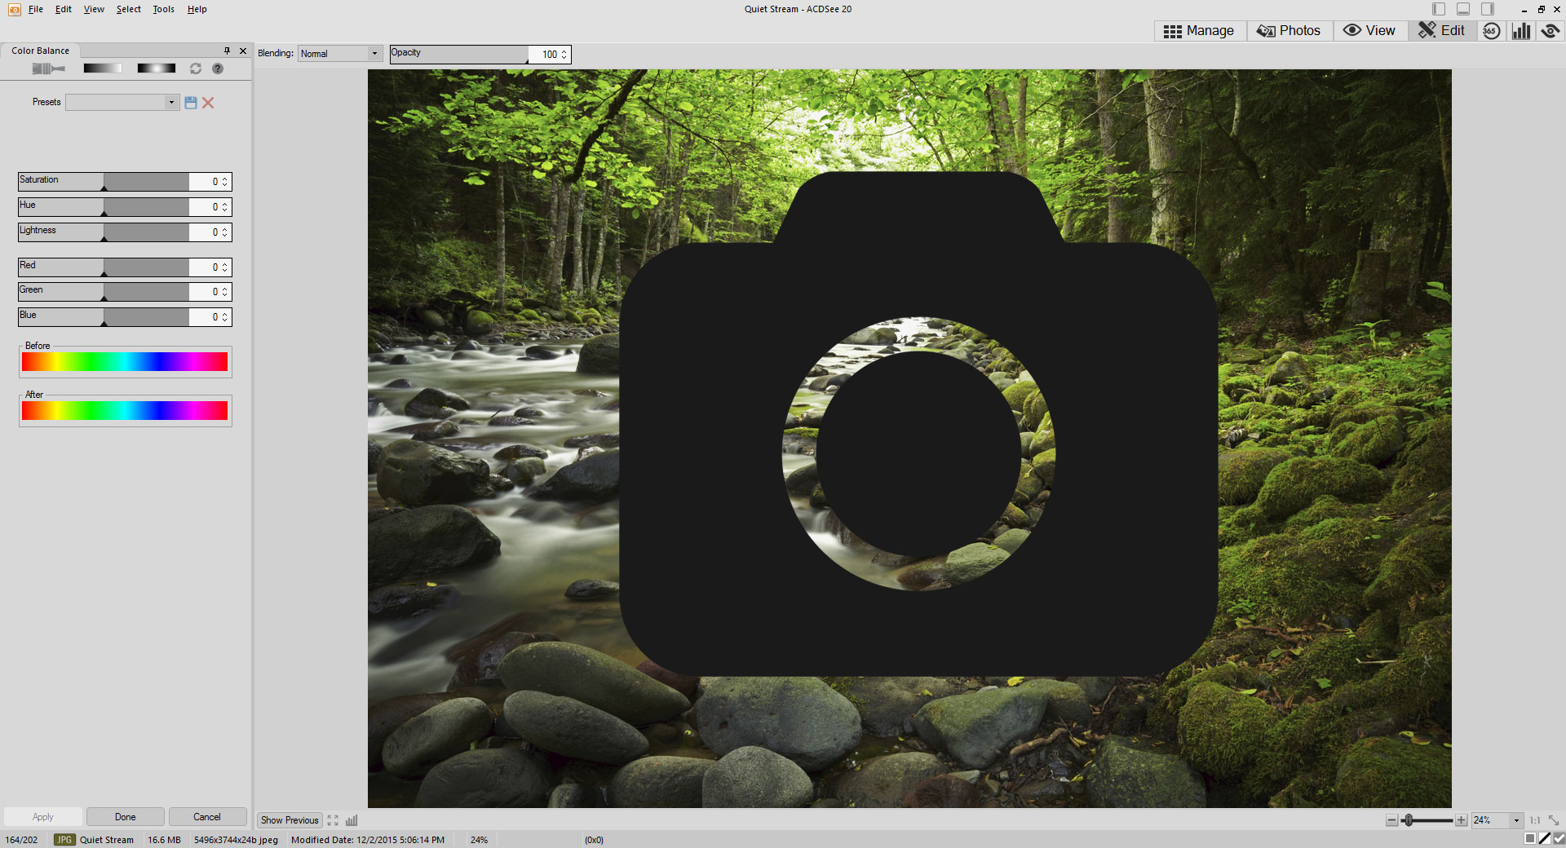
Task: Open the Blending mode dropdown
Action: click(x=340, y=54)
